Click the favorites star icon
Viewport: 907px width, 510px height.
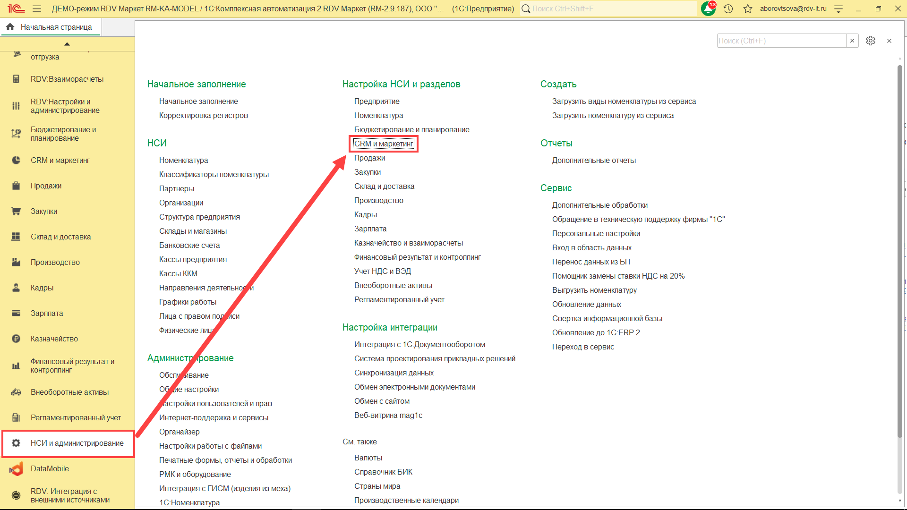[x=747, y=8]
